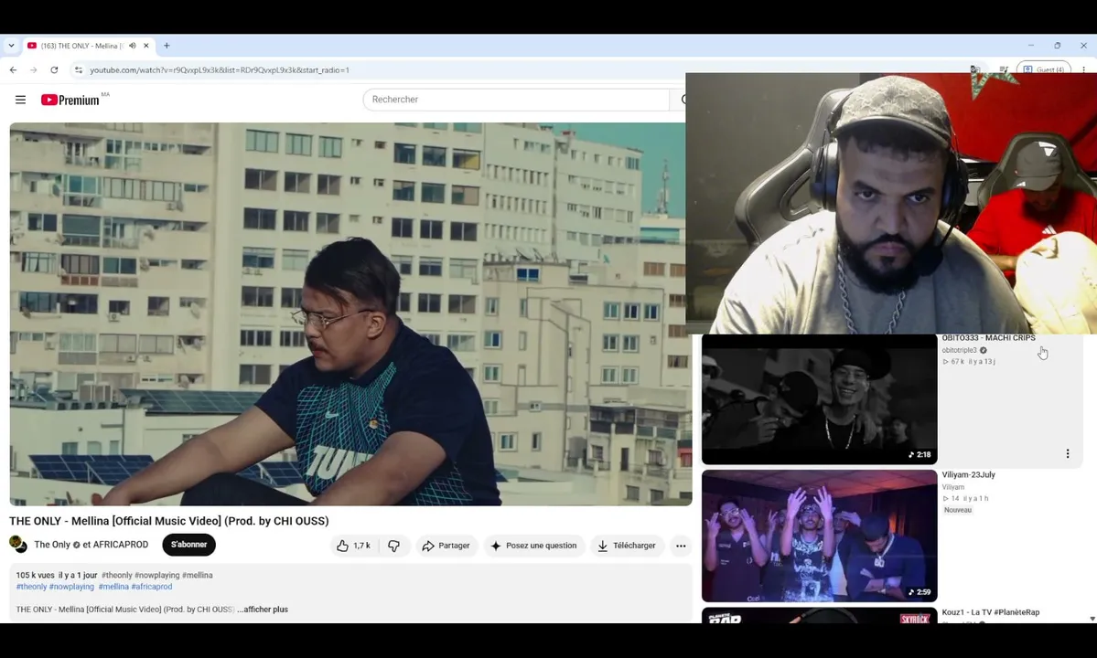The image size is (1097, 658).
Task: Open the Chrome three-dot menu
Action: [x=1083, y=69]
